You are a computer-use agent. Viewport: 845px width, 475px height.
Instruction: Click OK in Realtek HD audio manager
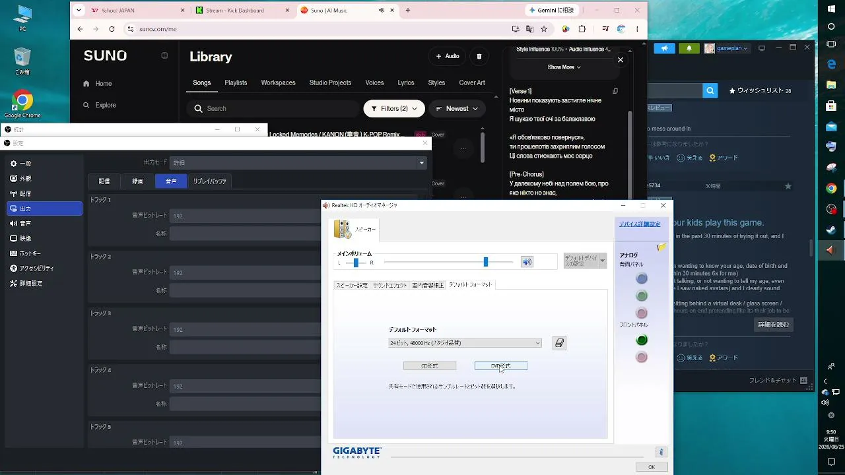point(652,467)
